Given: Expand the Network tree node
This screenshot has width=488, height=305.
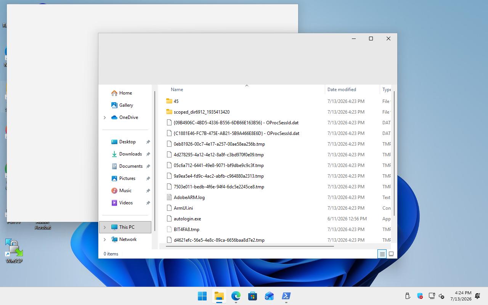Looking at the screenshot, I should (x=105, y=239).
